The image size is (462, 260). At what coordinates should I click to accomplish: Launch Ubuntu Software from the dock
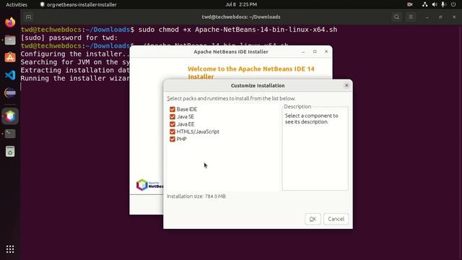10,57
